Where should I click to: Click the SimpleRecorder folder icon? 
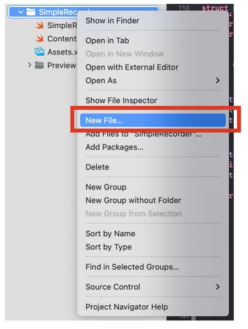(31, 12)
